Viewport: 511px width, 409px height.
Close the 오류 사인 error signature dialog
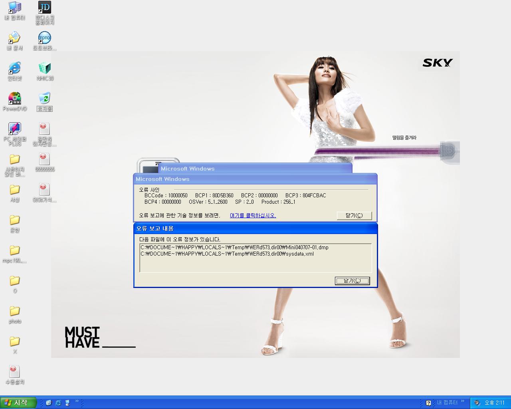pos(354,216)
